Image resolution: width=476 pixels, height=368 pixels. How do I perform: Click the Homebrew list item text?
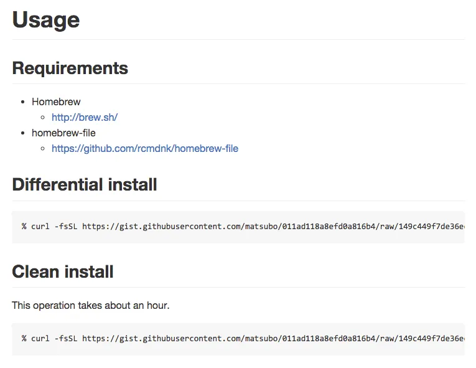point(56,101)
